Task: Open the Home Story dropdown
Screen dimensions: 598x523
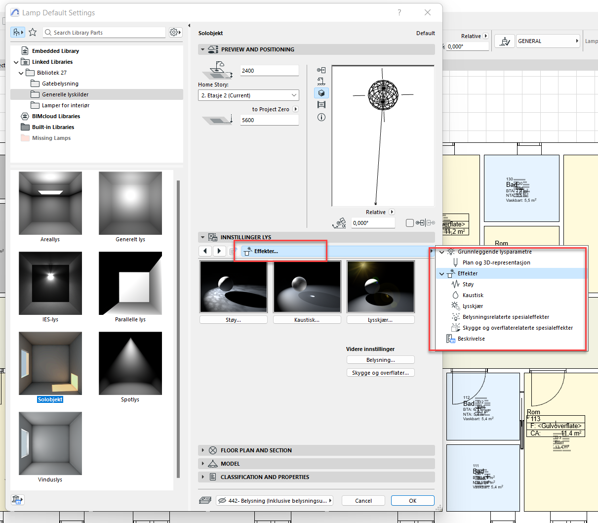Action: [x=248, y=95]
